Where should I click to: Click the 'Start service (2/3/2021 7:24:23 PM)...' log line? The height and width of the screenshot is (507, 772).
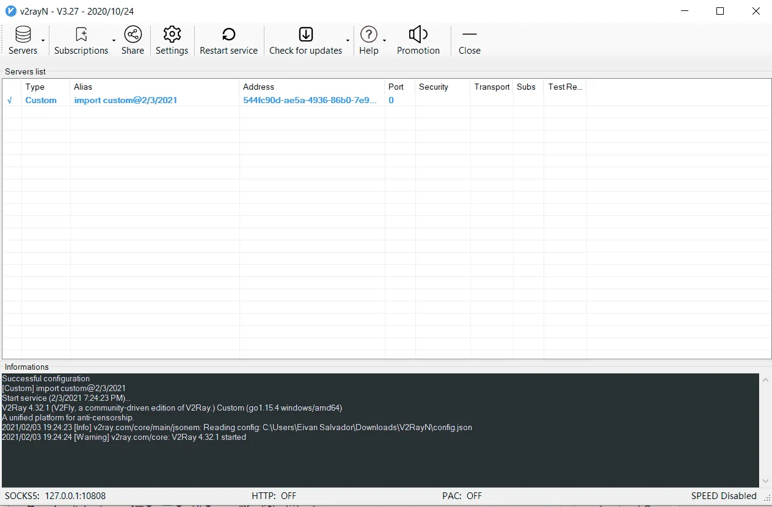click(x=67, y=398)
